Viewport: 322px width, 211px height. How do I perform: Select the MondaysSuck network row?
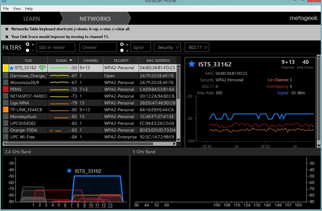click(89, 116)
